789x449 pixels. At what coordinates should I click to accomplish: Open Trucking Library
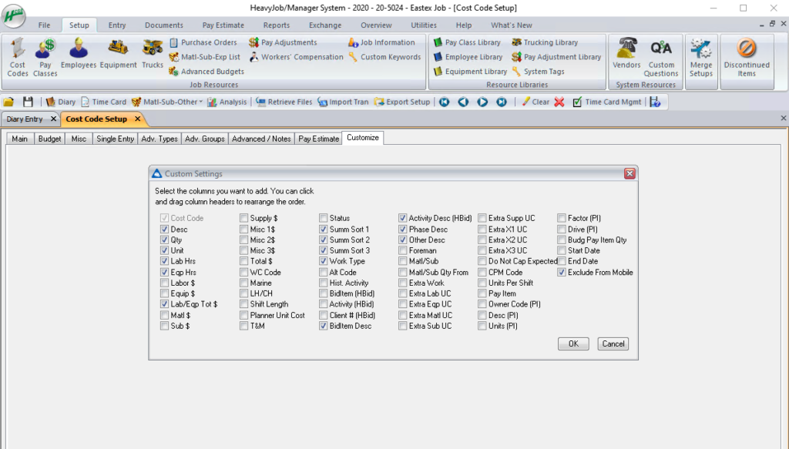[x=545, y=42]
